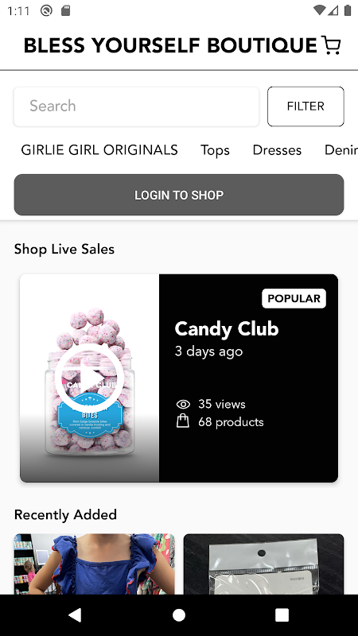This screenshot has height=636, width=358.
Task: Play the Candy Club live sale video
Action: 89,378
